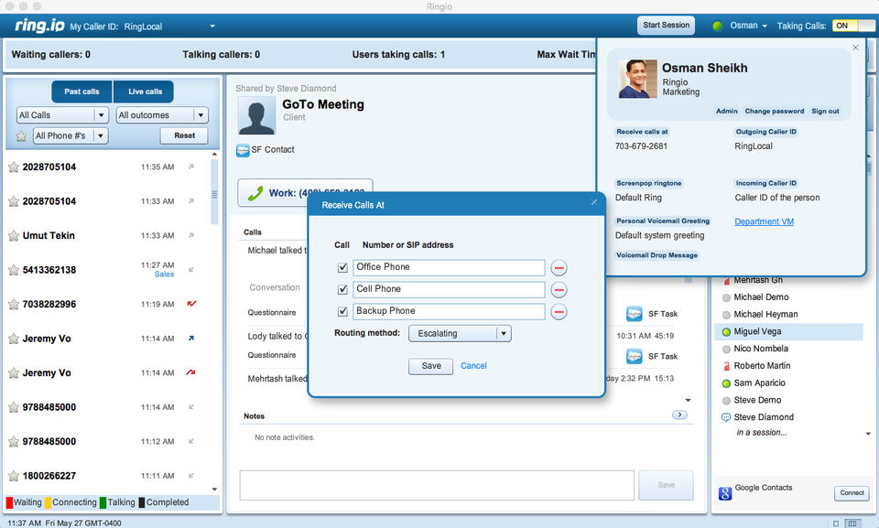Switch to the Live calls tab

(x=145, y=92)
